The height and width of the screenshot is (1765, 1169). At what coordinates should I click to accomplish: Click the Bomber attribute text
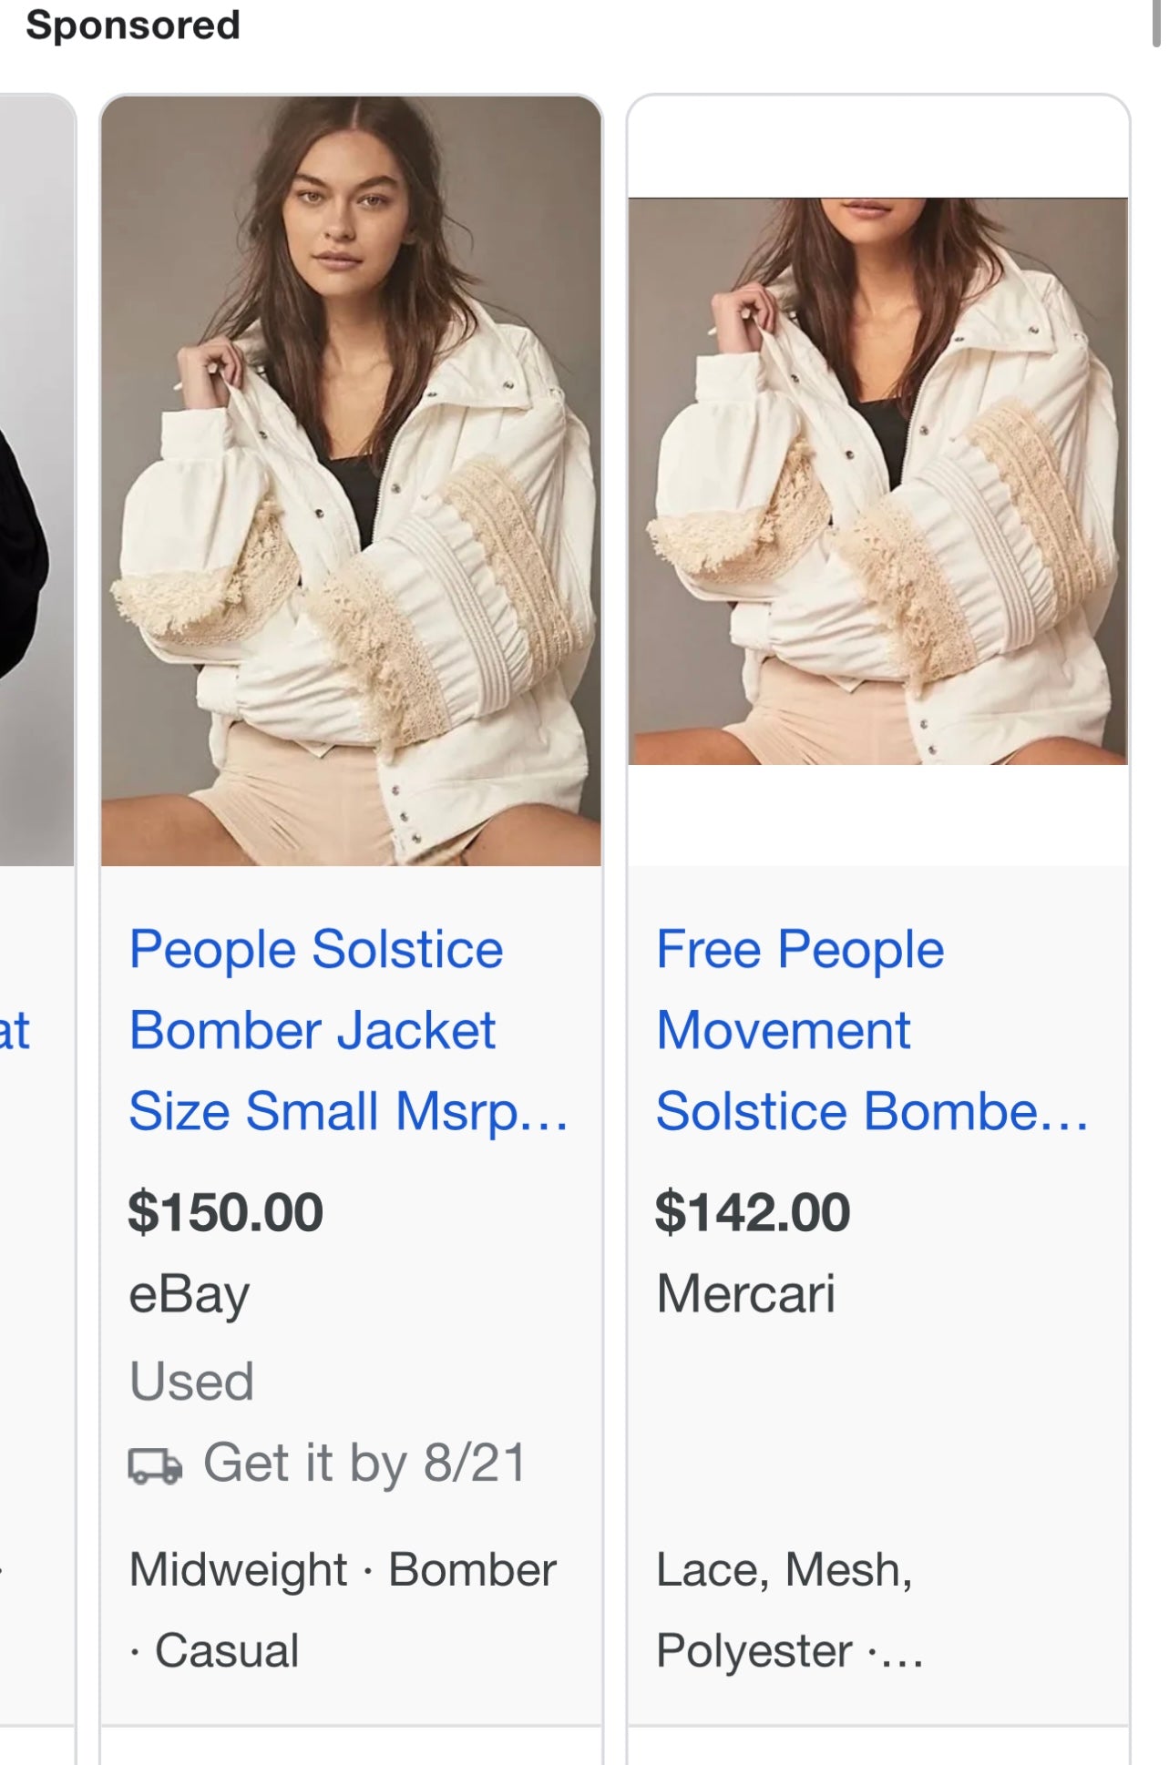point(472,1569)
